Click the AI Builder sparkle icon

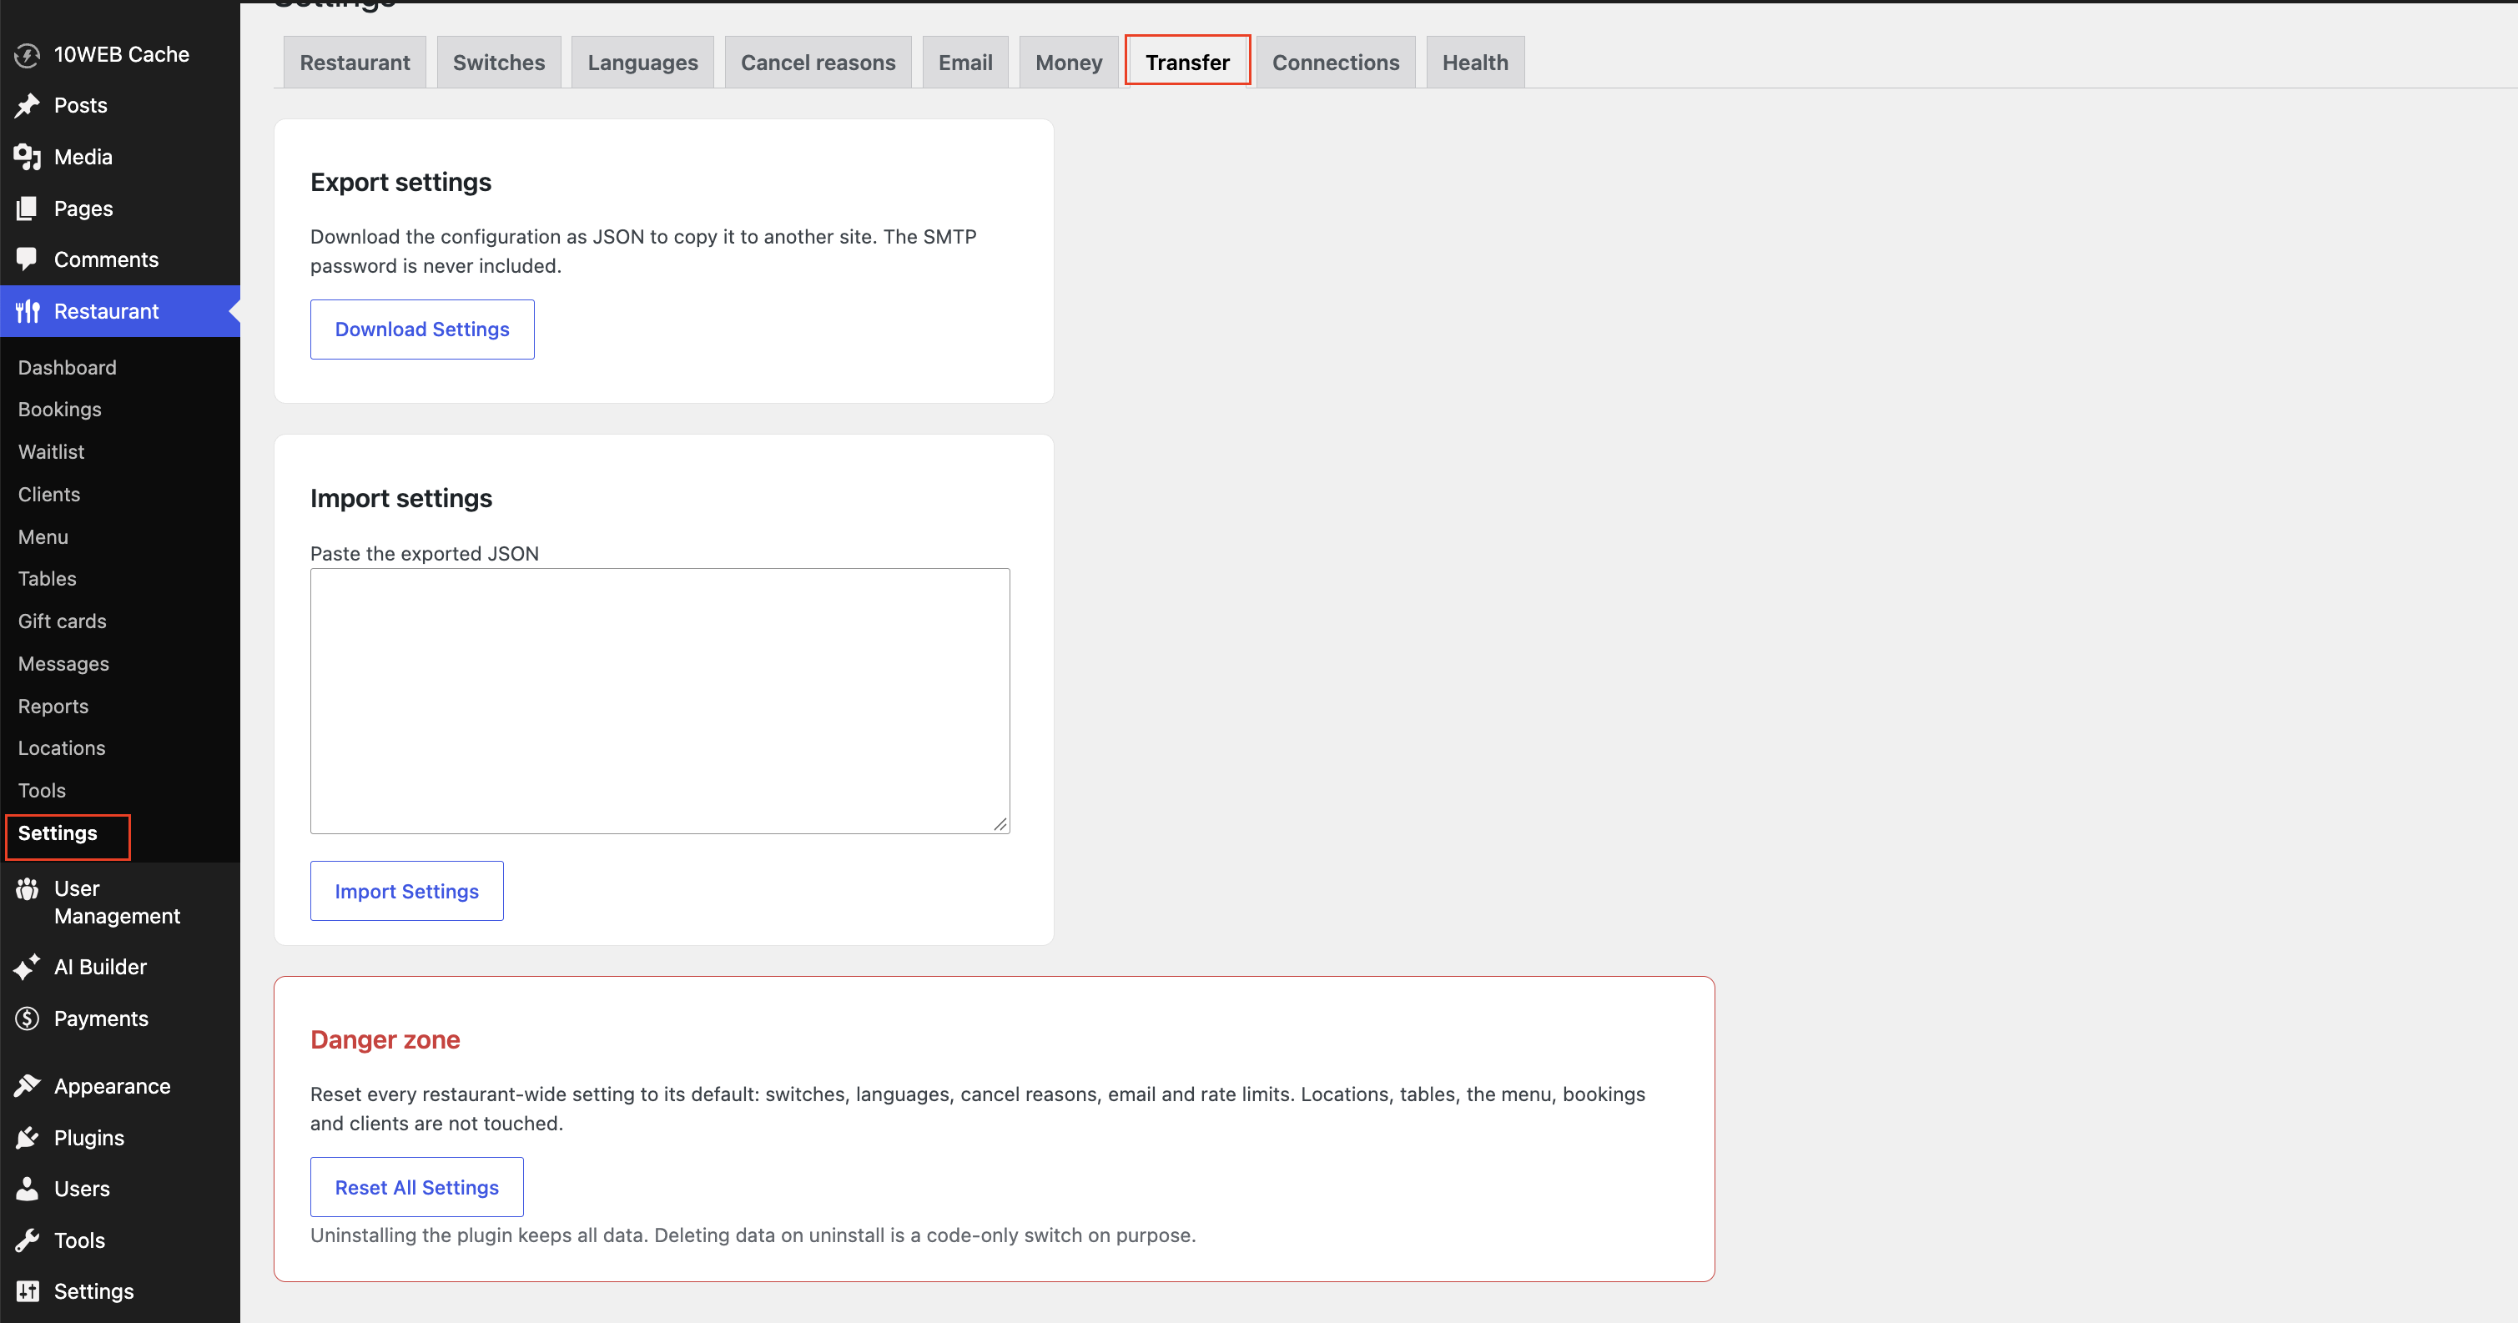pos(28,968)
